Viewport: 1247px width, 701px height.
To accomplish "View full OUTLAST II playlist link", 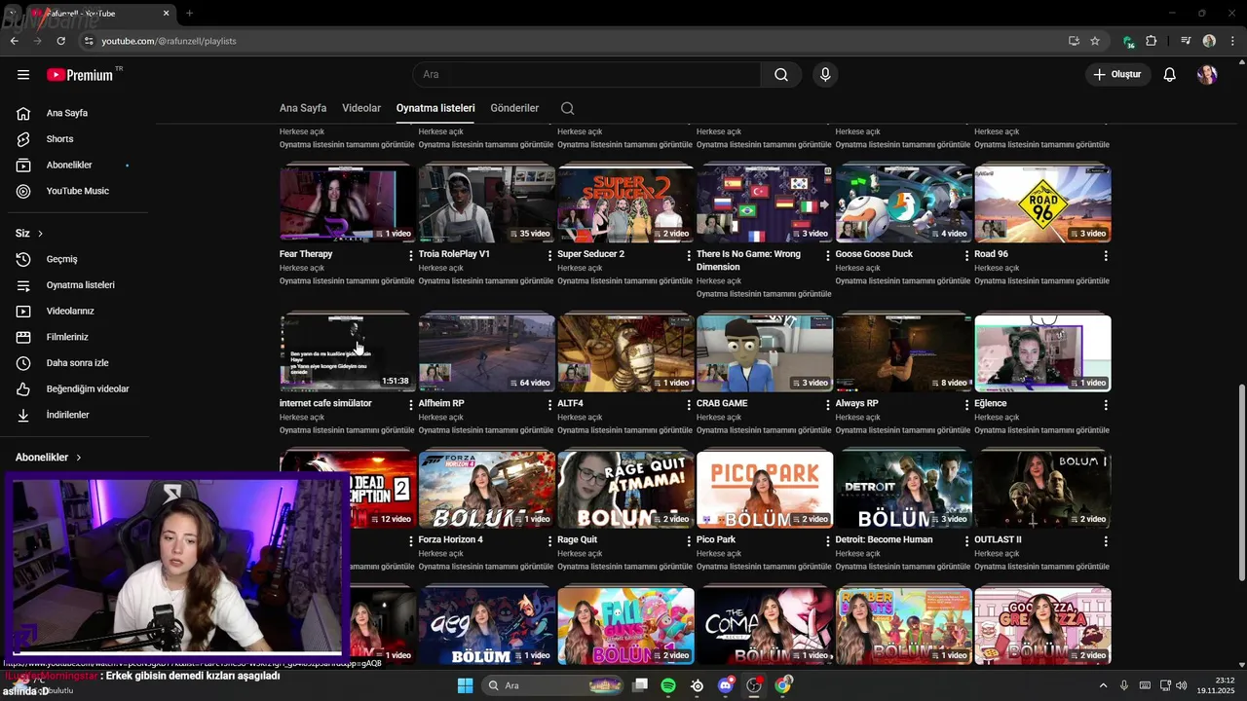I will pyautogui.click(x=1041, y=567).
